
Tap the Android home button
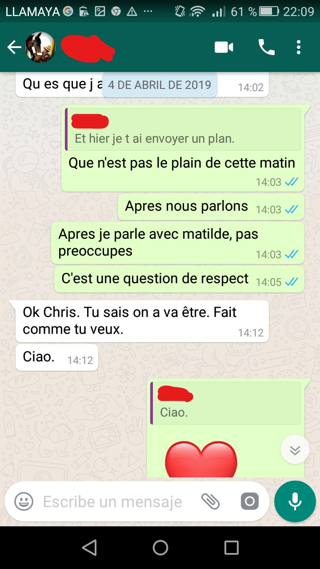click(160, 548)
